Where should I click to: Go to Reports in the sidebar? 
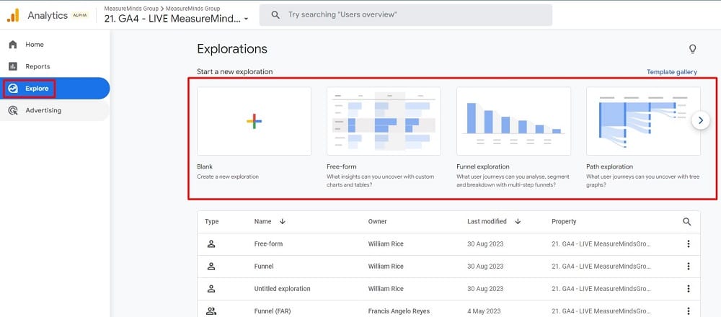click(37, 66)
